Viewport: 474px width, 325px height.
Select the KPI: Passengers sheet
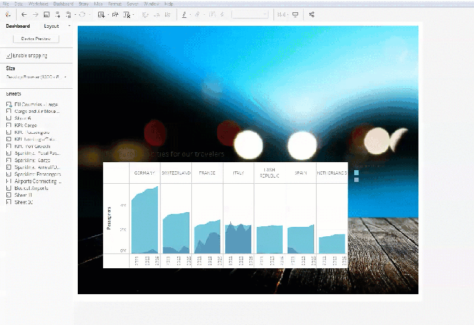28,133
